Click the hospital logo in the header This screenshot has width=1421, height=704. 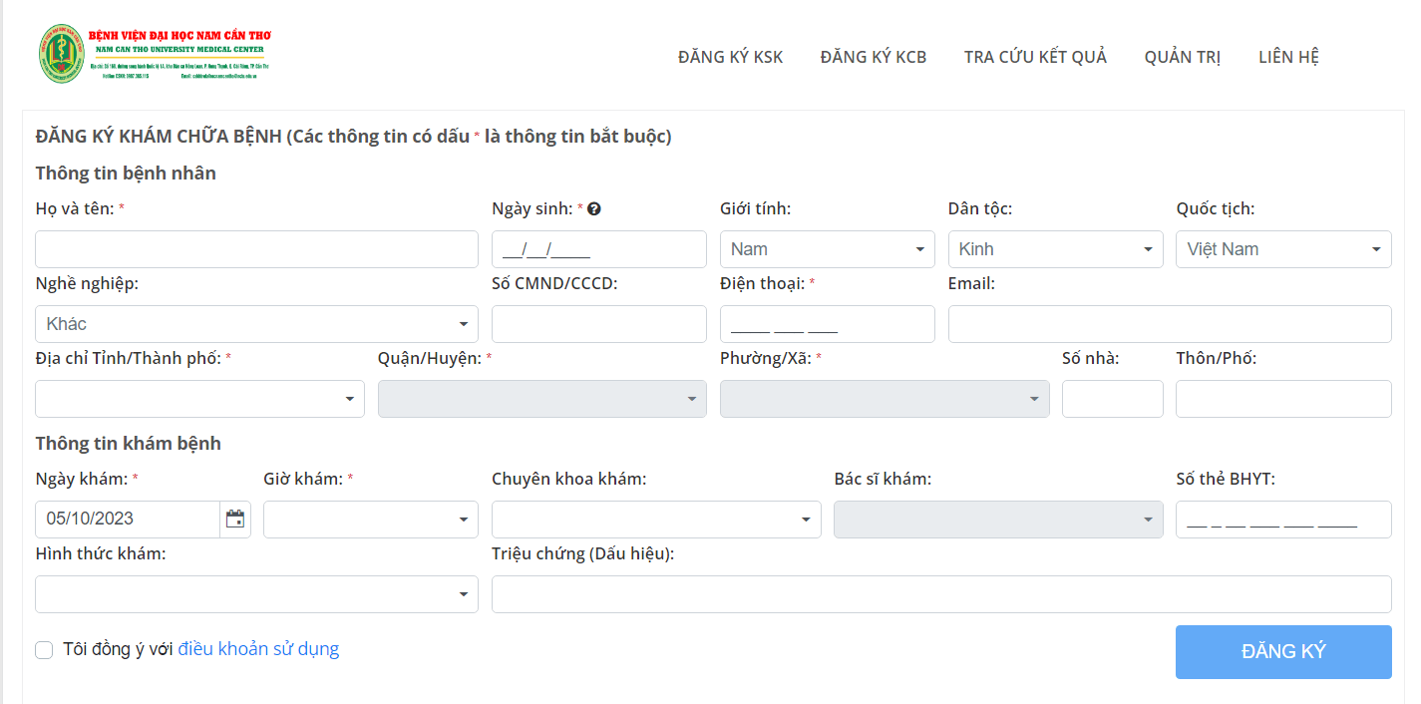155,53
